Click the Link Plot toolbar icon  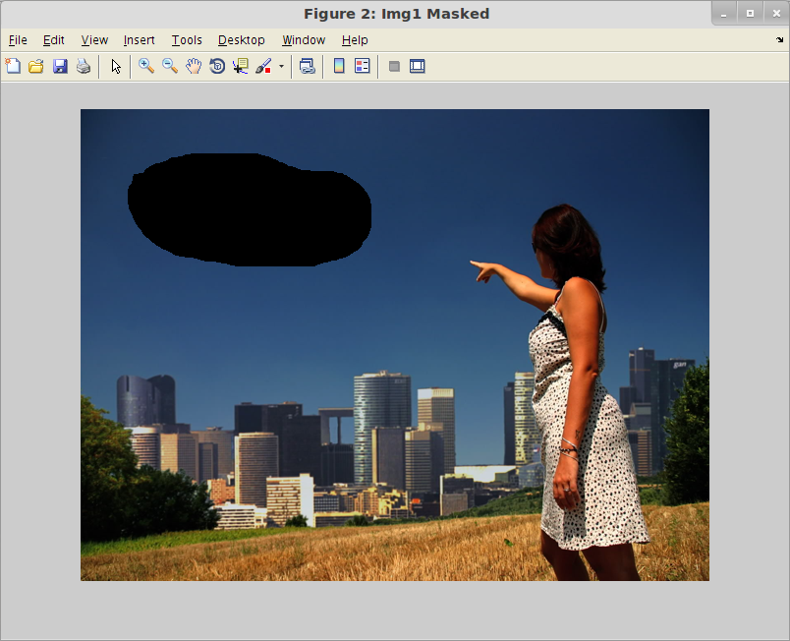[x=307, y=66]
